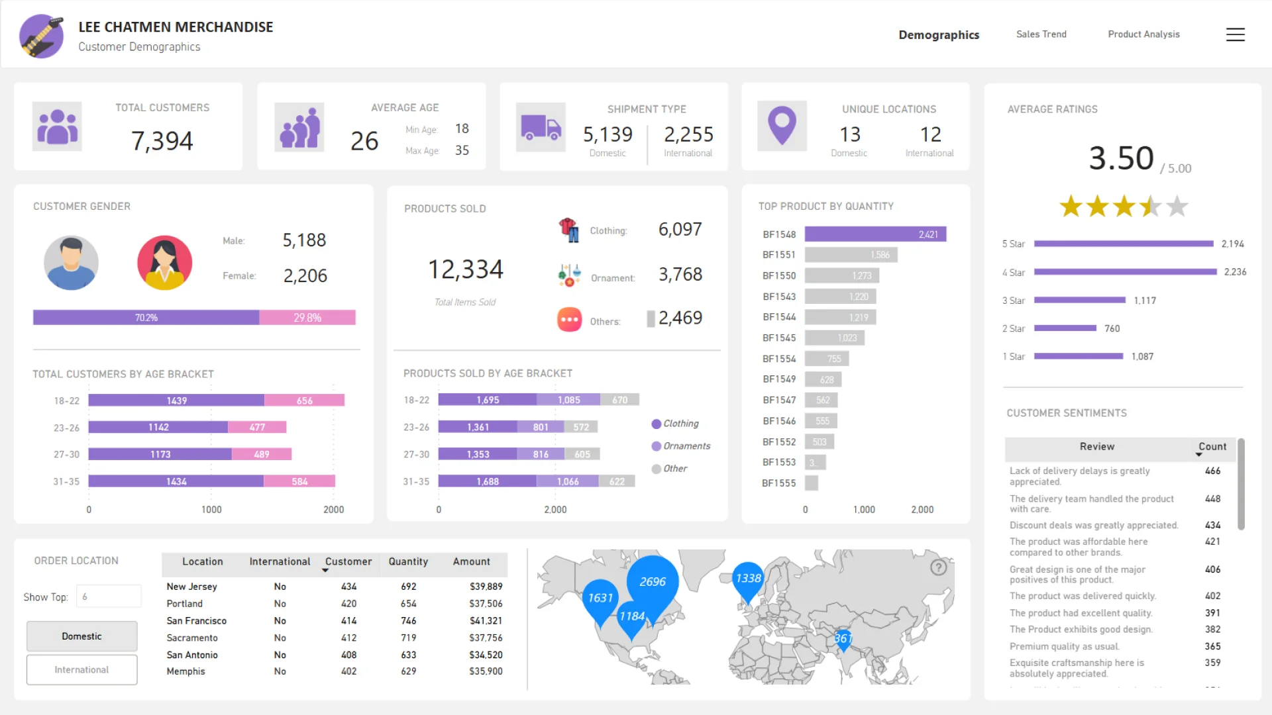
Task: Select the Domestic filter button
Action: (x=82, y=636)
